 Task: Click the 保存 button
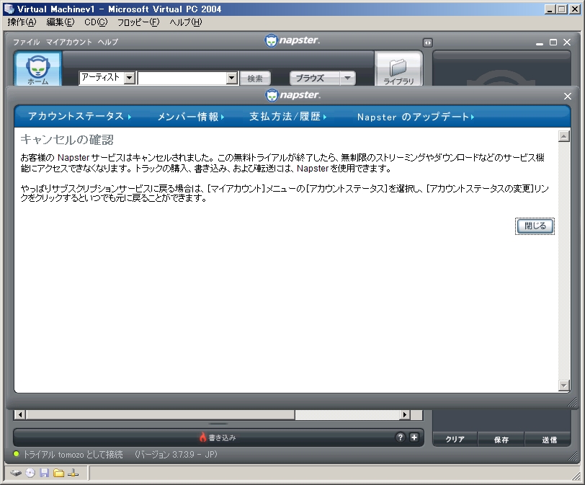(501, 440)
